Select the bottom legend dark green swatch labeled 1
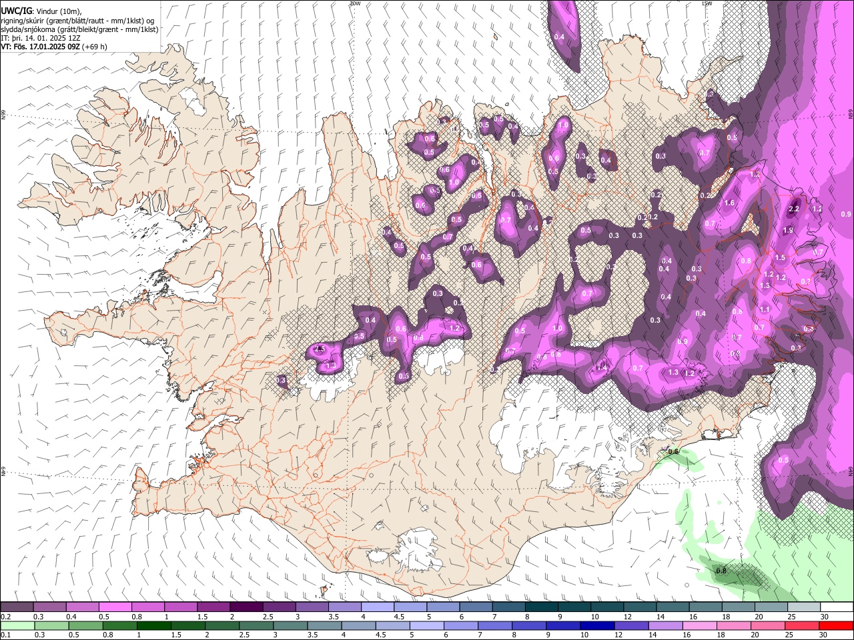 point(153,625)
